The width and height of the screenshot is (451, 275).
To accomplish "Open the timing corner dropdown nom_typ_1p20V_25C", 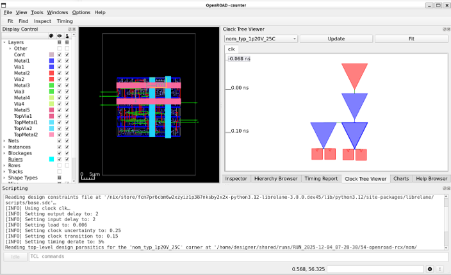I will pos(260,38).
